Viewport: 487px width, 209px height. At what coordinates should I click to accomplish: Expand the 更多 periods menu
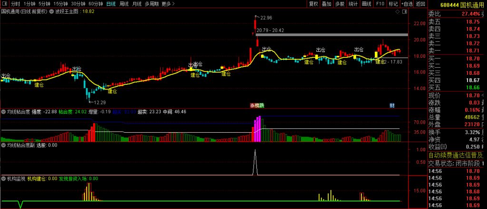click(x=167, y=4)
